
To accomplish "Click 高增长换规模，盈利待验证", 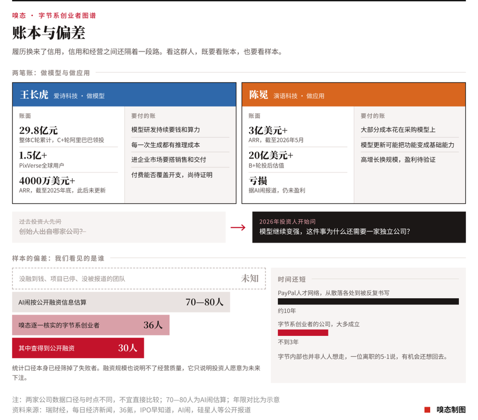I will click(x=398, y=160).
